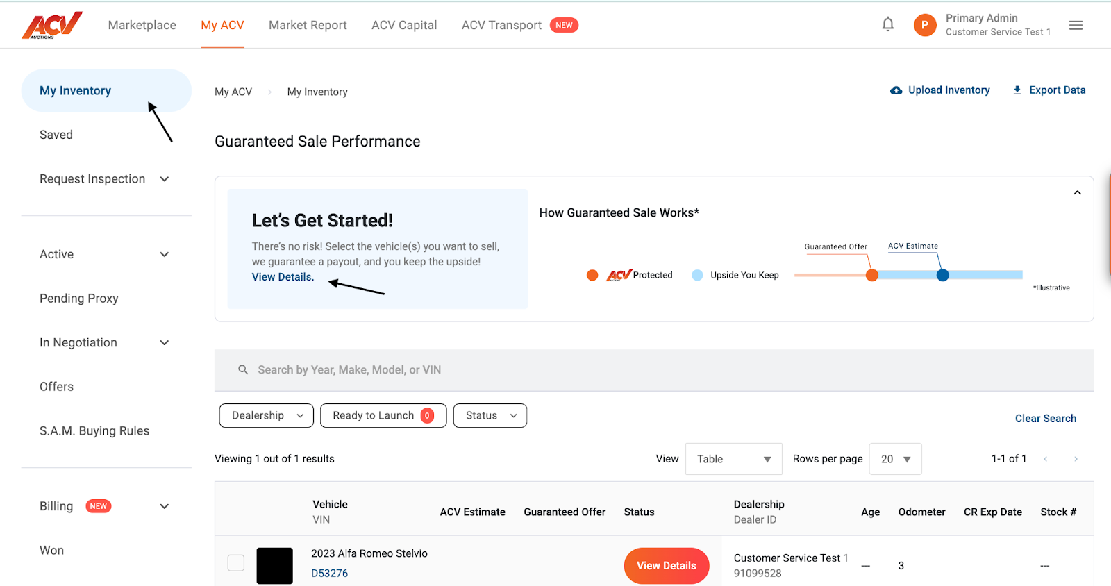
Task: Open the hamburger menu
Action: coord(1076,25)
